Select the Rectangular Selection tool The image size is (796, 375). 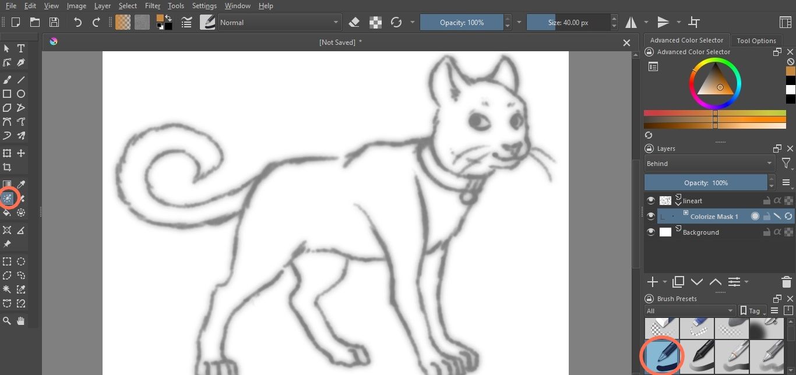click(7, 261)
